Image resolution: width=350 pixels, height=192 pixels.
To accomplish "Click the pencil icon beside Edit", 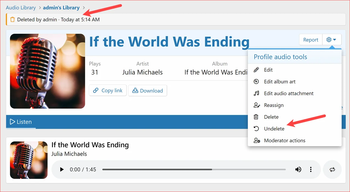I will coord(256,70).
